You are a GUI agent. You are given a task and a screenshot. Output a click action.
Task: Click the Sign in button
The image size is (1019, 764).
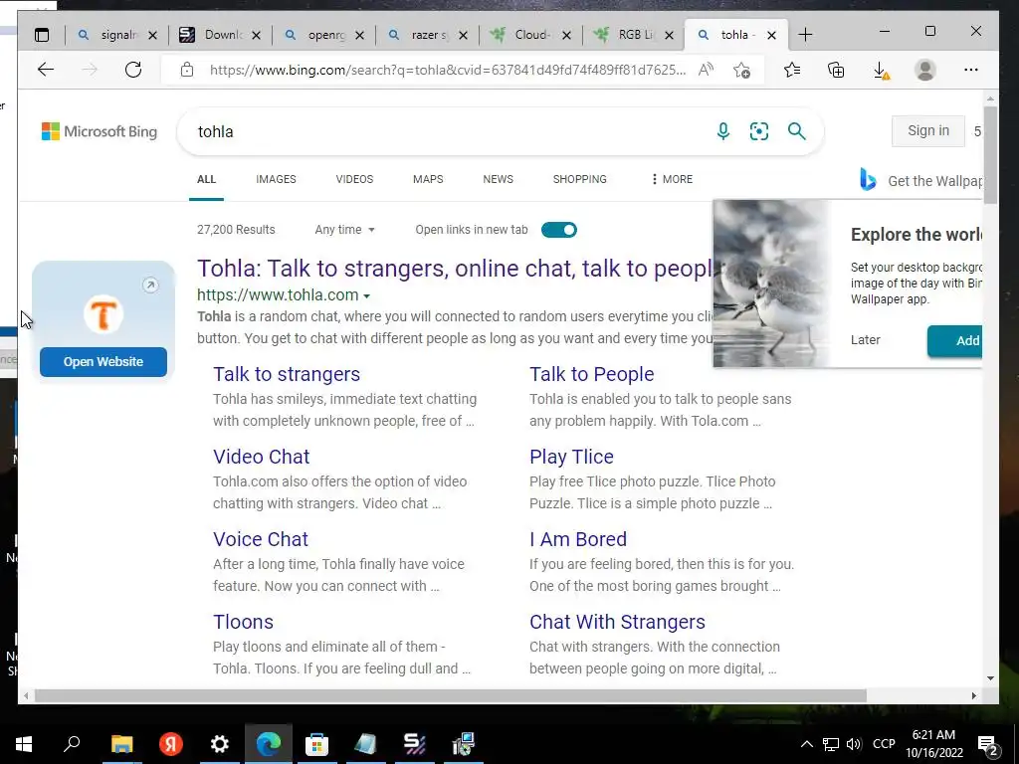point(928,131)
